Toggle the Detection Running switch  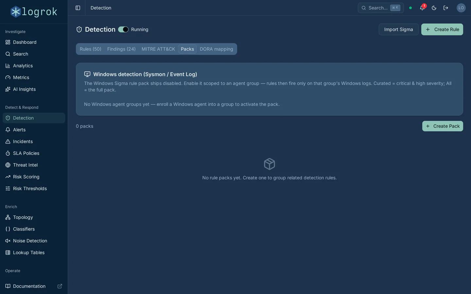tap(123, 29)
